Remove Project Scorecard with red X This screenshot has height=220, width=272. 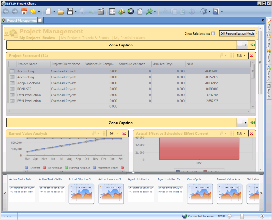251,55
